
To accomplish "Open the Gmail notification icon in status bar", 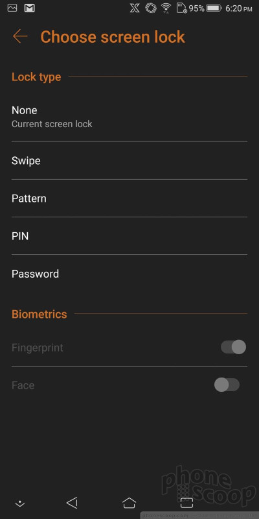I will (30, 8).
